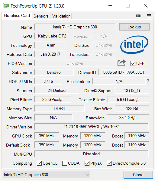
Task: Take a screenshot with the camera icon
Action: pyautogui.click(x=138, y=16)
